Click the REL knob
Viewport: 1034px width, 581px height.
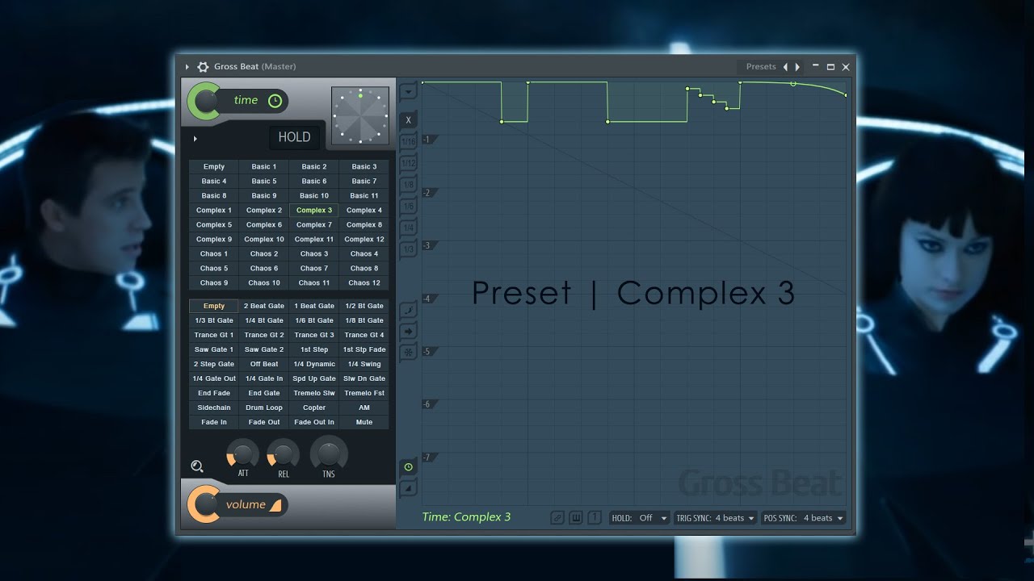[284, 454]
